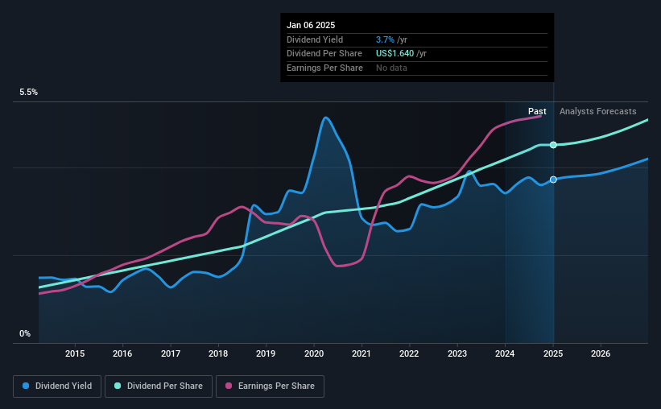This screenshot has height=409, width=661.
Task: Toggle the Dividend Per Share legend button
Action: click(x=159, y=386)
